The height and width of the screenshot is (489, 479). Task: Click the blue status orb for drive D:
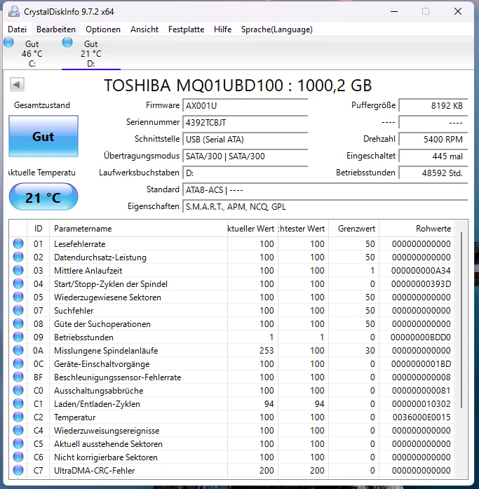coord(67,42)
